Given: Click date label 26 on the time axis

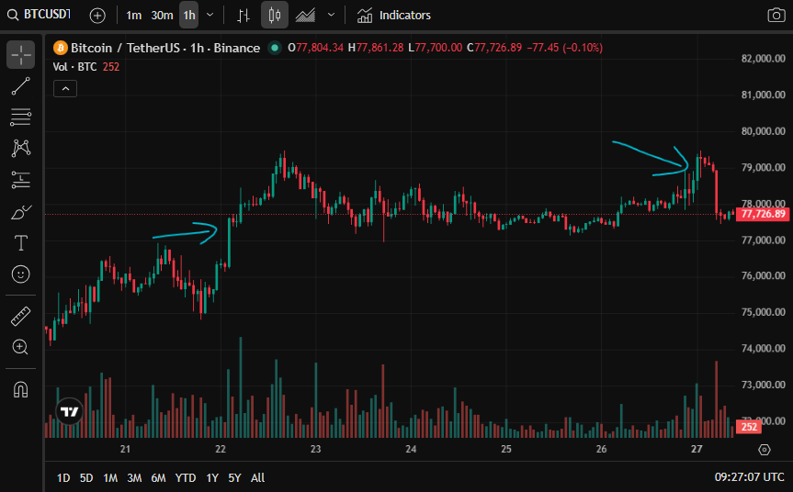Looking at the screenshot, I should 601,449.
